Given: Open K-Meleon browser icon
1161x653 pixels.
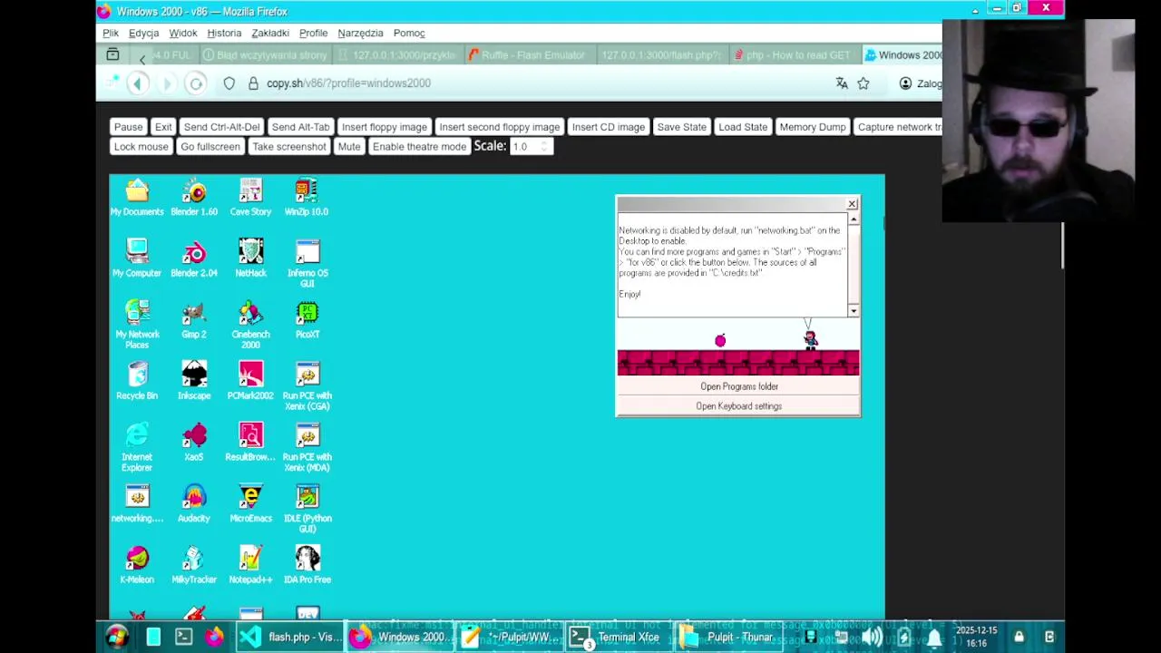Looking at the screenshot, I should pos(137,564).
